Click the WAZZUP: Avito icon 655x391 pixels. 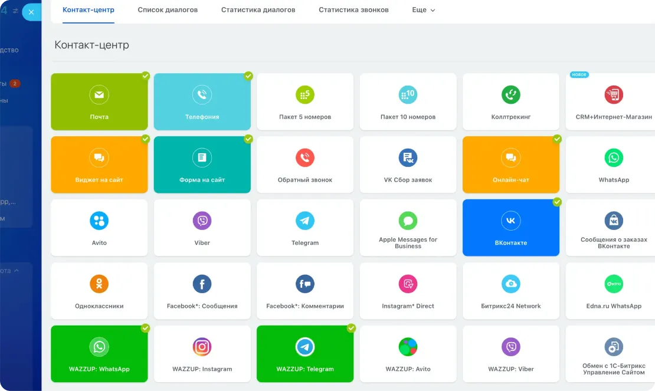pyautogui.click(x=408, y=347)
